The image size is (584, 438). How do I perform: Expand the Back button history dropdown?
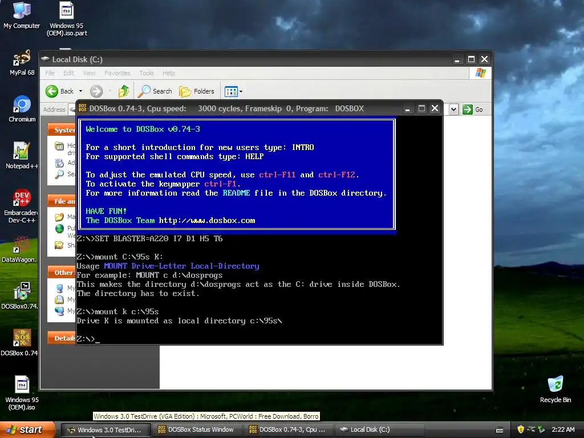pos(80,91)
